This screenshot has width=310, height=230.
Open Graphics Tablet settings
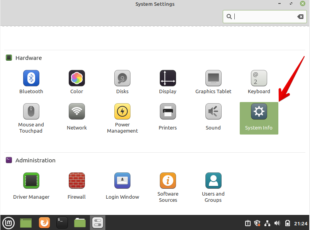point(213,82)
